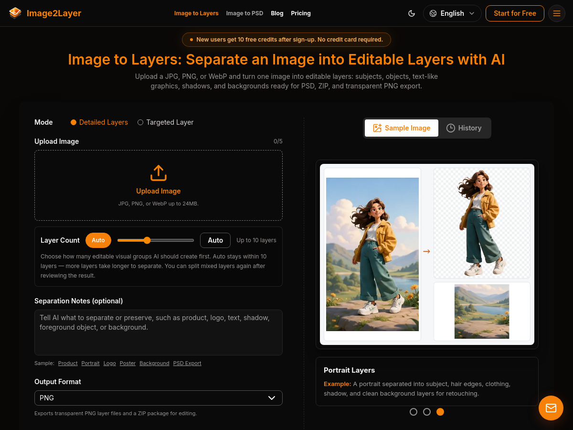Click Image2Layer brand name link
This screenshot has height=430, width=573.
tap(54, 13)
